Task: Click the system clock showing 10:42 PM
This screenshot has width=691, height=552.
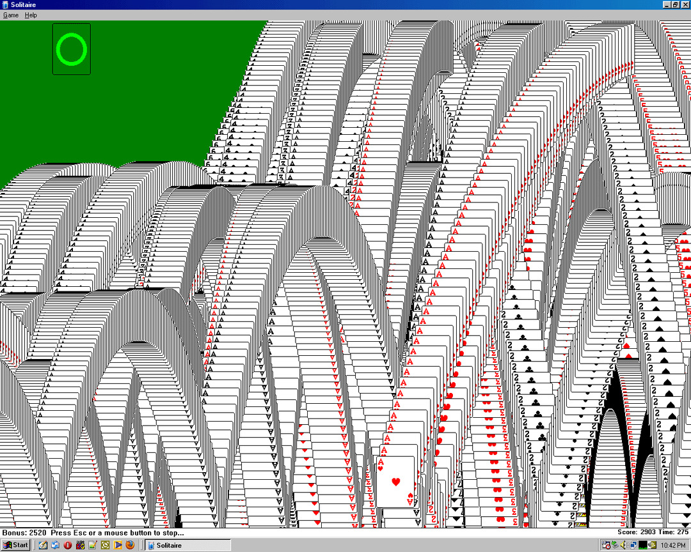Action: [x=673, y=545]
